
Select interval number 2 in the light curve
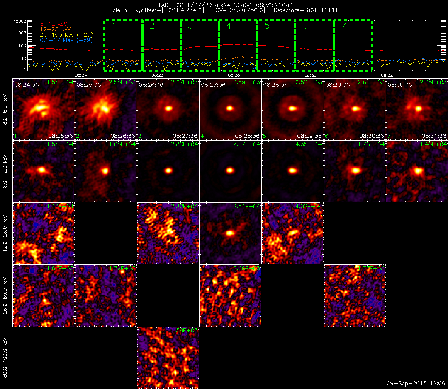tap(161, 46)
